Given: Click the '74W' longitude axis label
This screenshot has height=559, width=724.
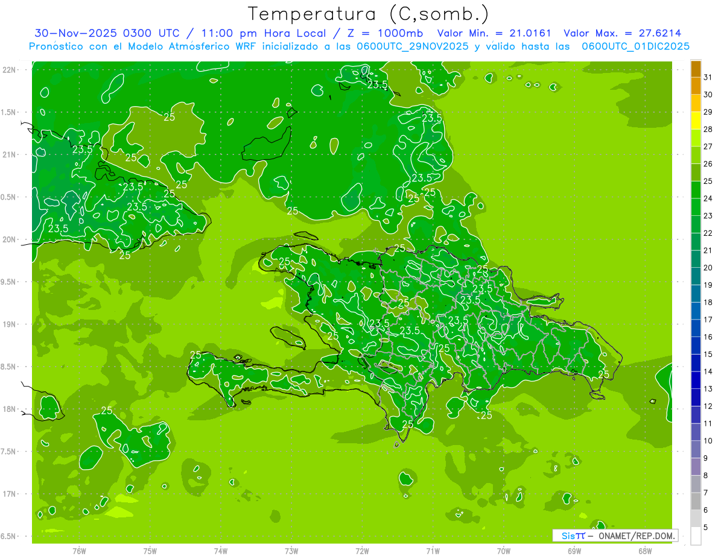Looking at the screenshot, I should tap(221, 551).
